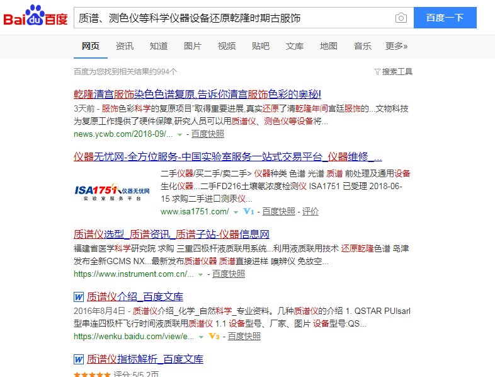Click the filter icon for 搜索工具
The width and height of the screenshot is (495, 377).
377,72
